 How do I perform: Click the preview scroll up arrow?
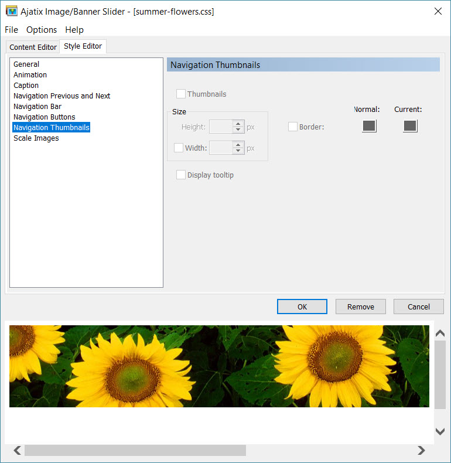440,333
